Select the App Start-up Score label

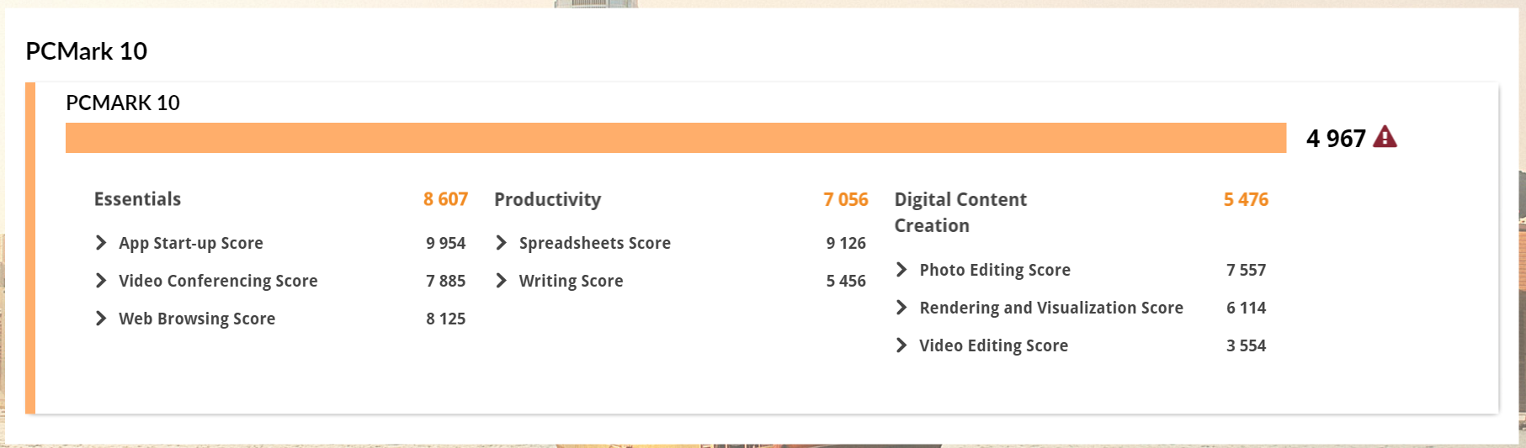[x=191, y=244]
